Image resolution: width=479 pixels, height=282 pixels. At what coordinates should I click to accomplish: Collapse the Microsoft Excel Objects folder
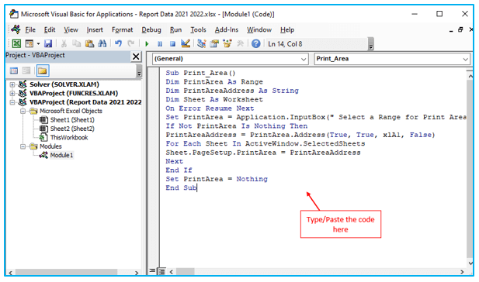(x=23, y=111)
